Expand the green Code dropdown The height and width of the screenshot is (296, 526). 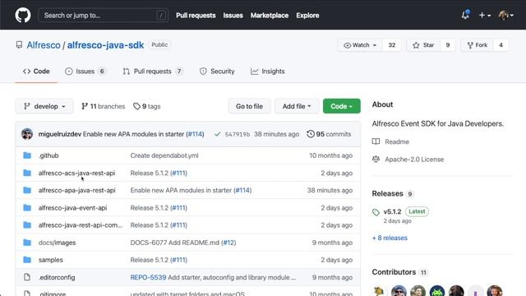click(x=342, y=106)
